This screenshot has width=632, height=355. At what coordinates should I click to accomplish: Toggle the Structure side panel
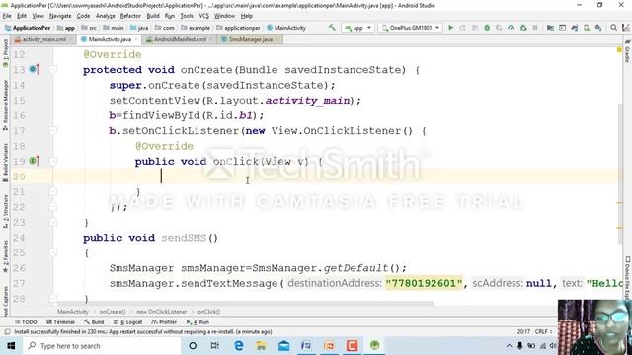point(5,211)
